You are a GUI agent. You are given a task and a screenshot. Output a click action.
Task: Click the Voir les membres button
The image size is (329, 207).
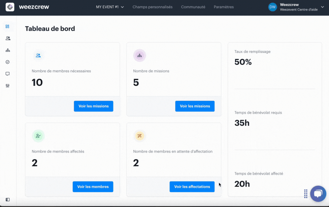tap(93, 187)
